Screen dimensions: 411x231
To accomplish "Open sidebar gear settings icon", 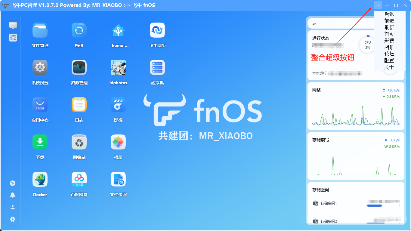I will pyautogui.click(x=13, y=219).
